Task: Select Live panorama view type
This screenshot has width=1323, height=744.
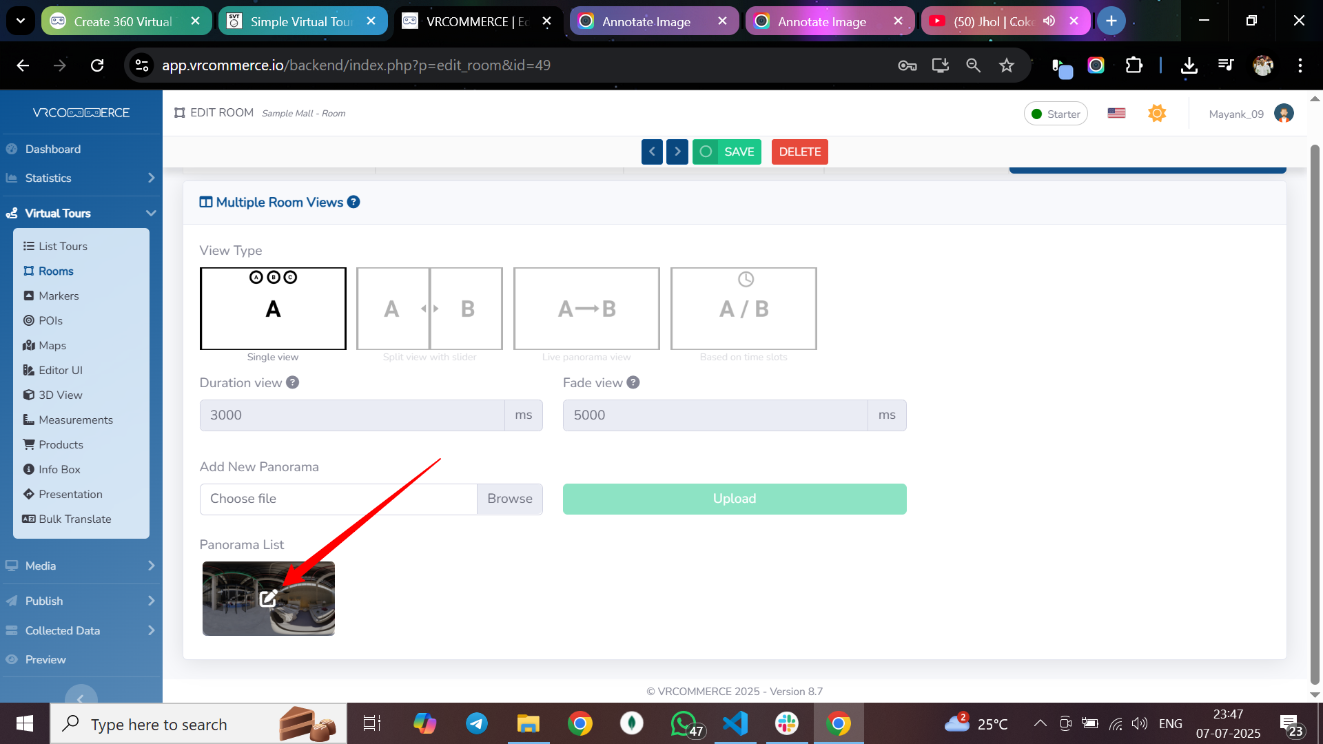Action: [x=586, y=309]
